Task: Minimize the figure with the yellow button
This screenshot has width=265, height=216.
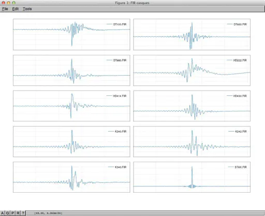Action: (9, 3)
